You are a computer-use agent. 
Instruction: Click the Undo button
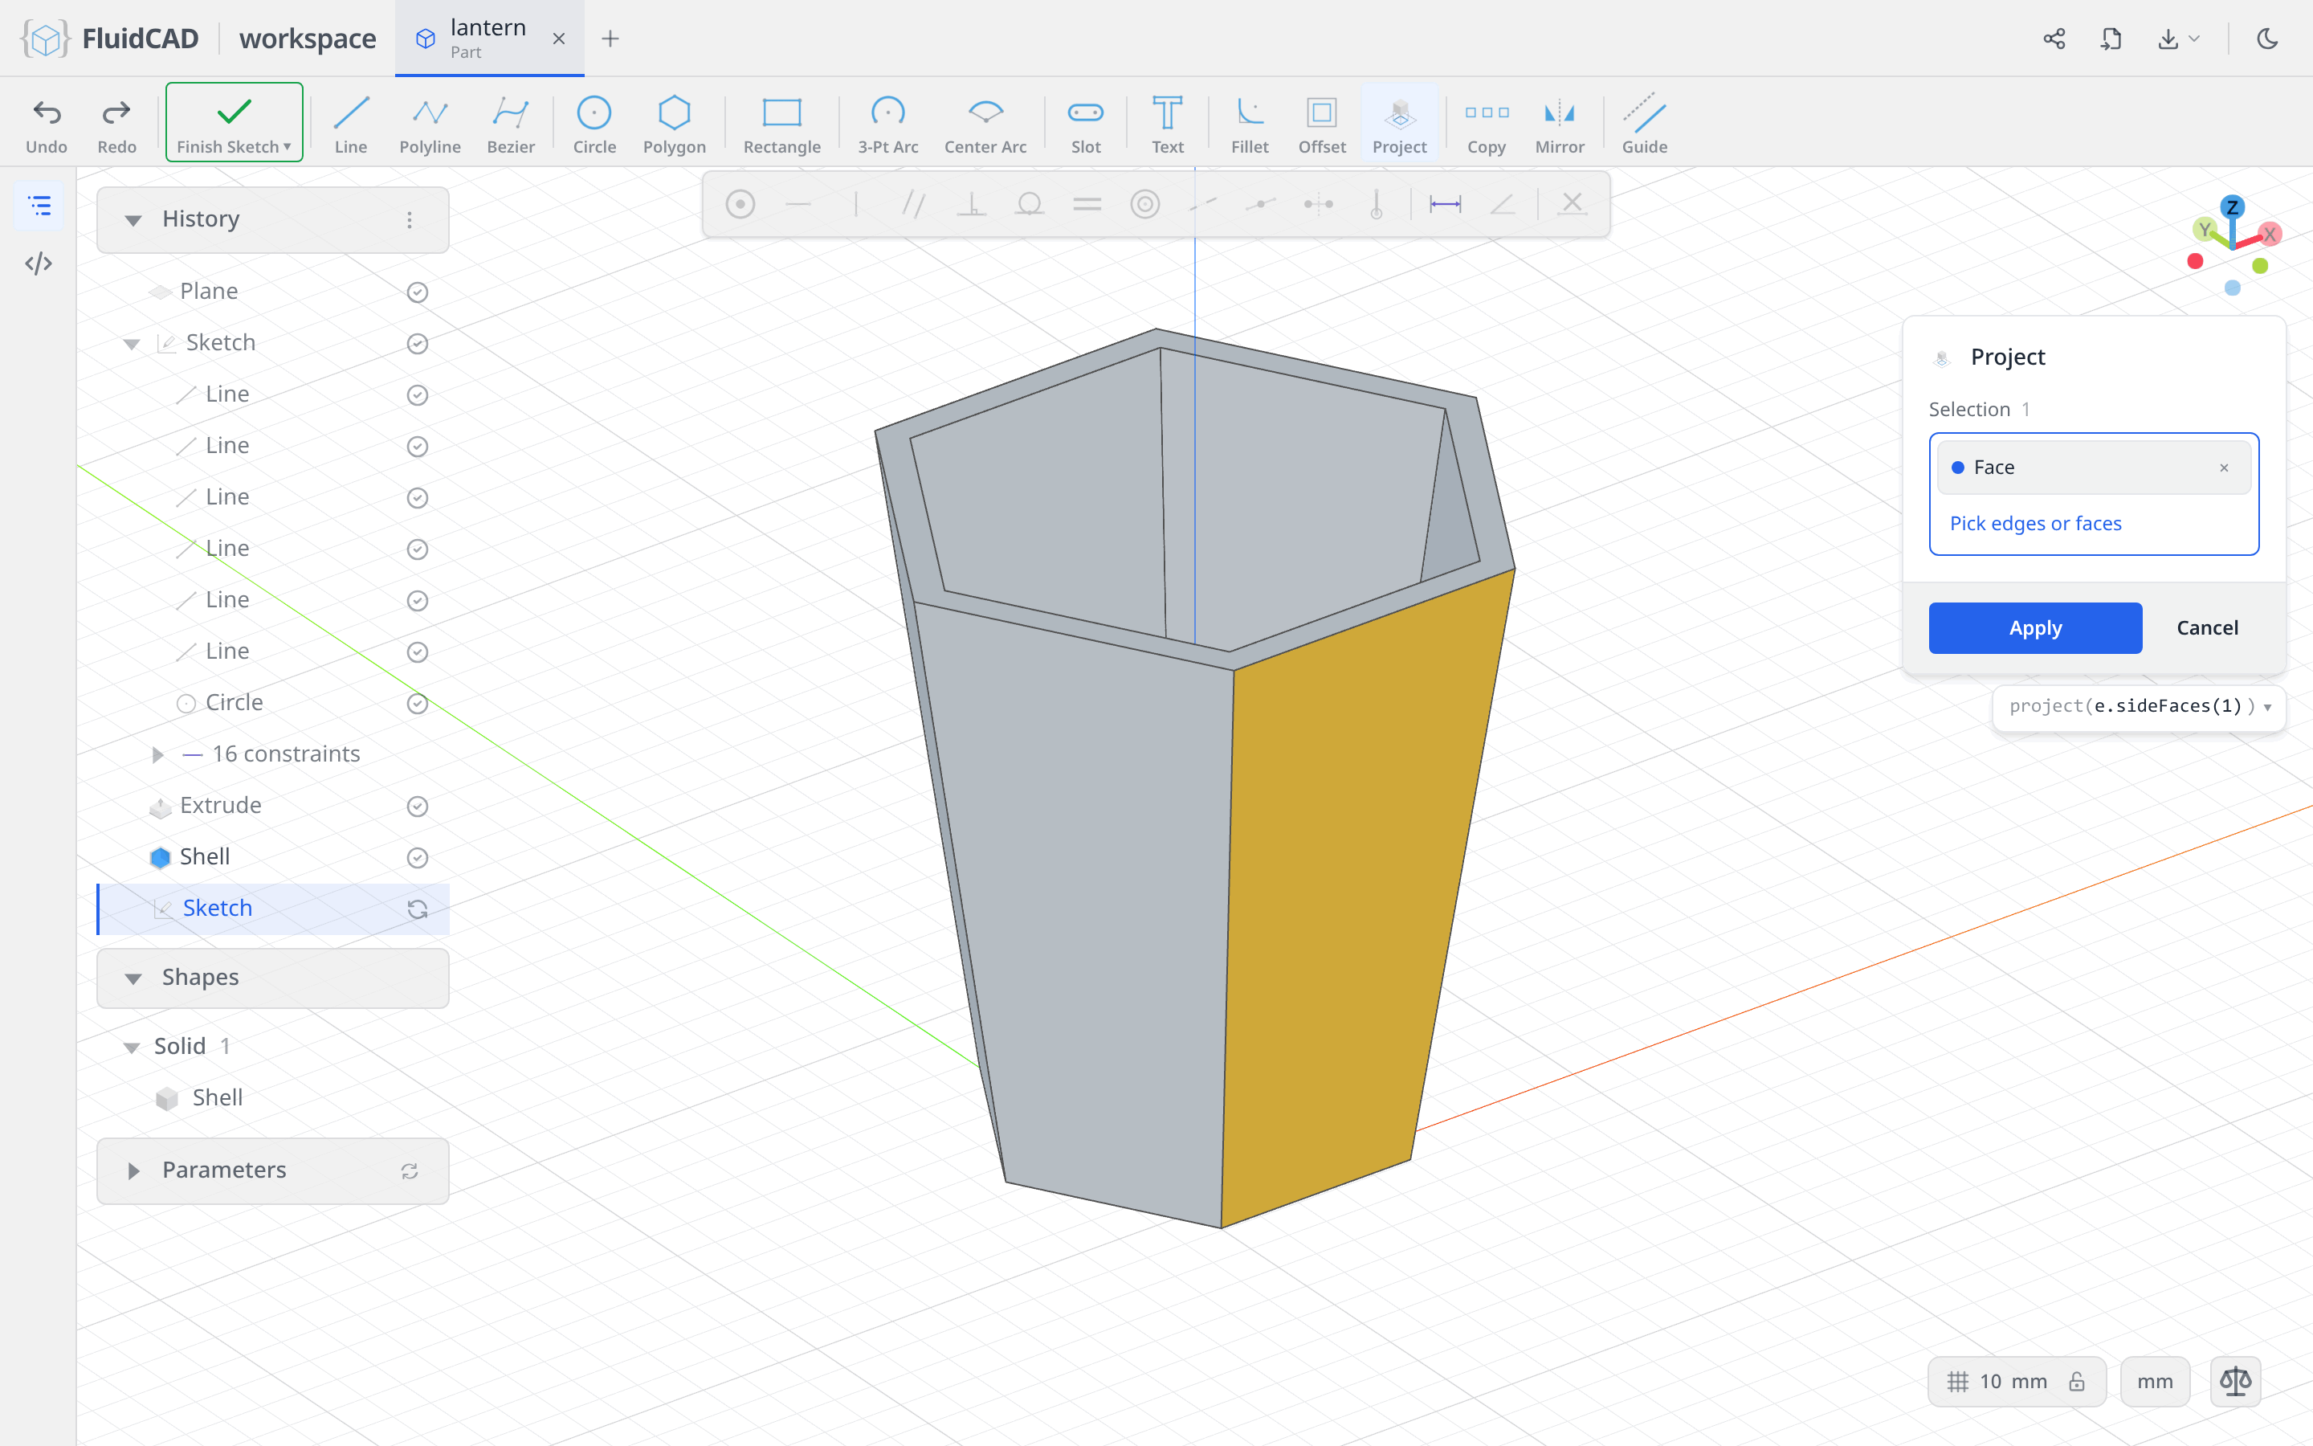(47, 125)
